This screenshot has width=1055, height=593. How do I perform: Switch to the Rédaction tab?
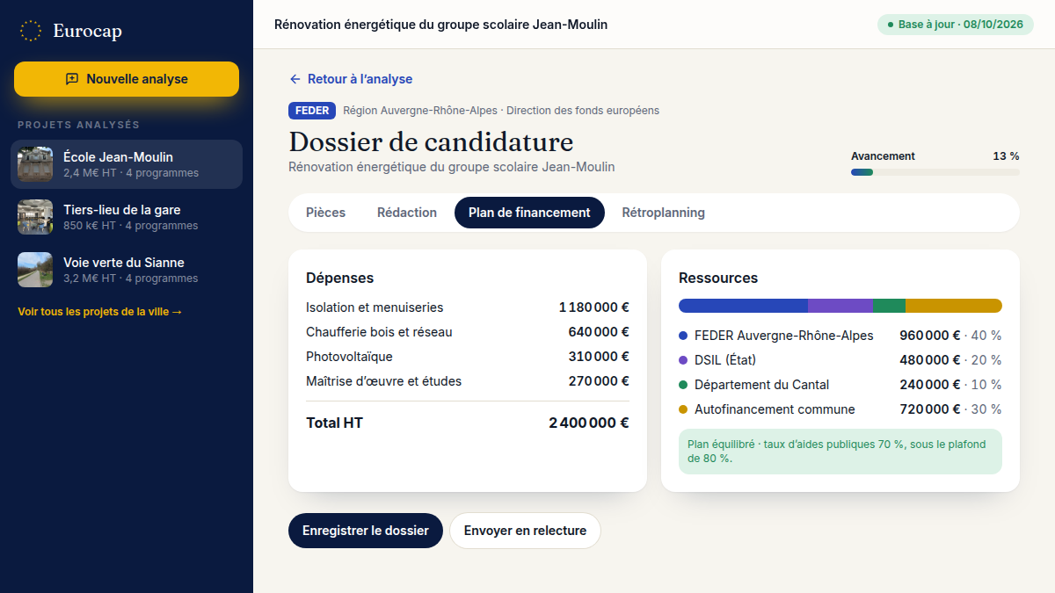coord(407,213)
